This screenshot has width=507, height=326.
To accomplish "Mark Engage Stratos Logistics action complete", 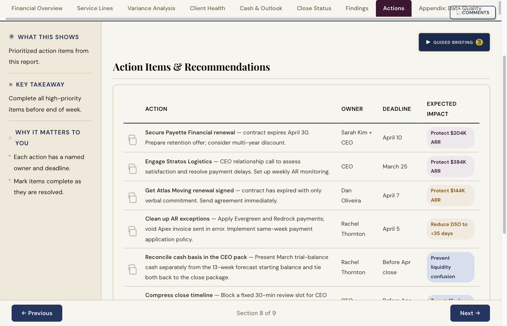I will pyautogui.click(x=133, y=168).
